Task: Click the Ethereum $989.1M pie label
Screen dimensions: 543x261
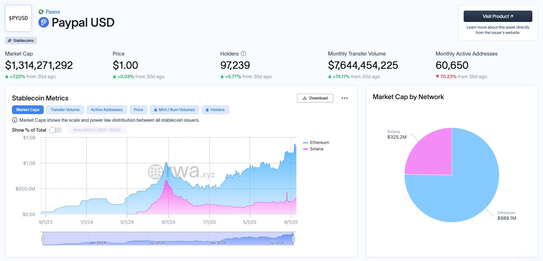Action: (x=507, y=215)
